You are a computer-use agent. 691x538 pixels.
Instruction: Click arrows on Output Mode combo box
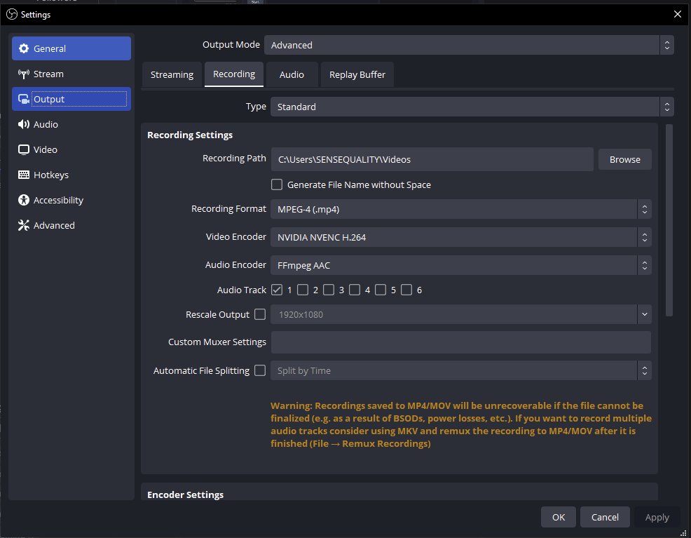pos(666,45)
